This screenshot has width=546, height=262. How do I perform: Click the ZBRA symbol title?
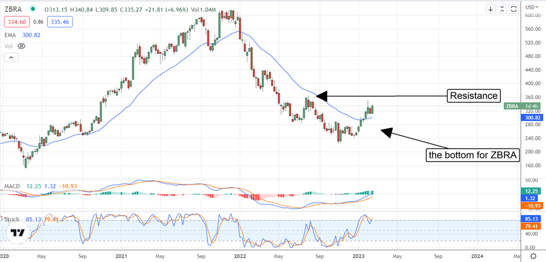[x=13, y=9]
